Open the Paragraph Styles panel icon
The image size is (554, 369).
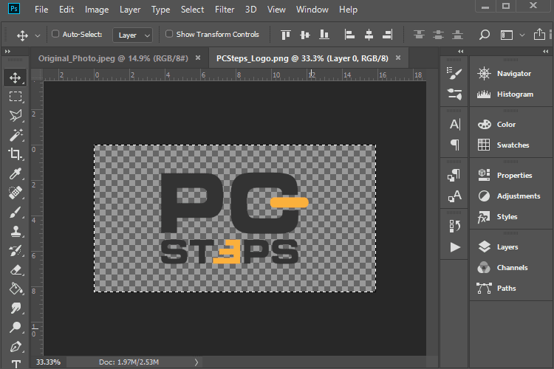[454, 175]
